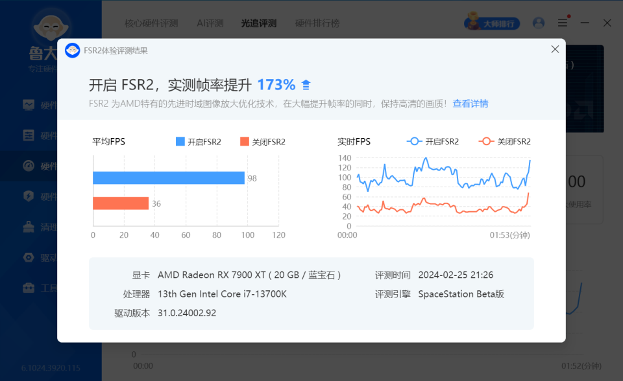
Task: Click driver version 31.0.24002.92
Action: tap(187, 313)
